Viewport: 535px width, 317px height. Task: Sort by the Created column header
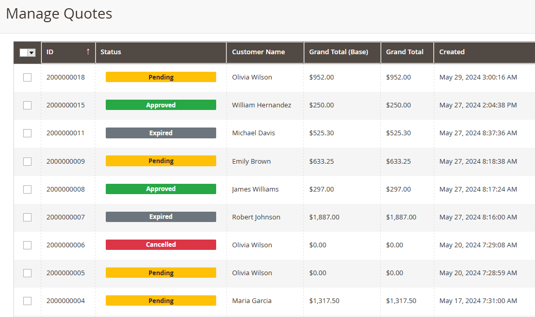click(452, 52)
